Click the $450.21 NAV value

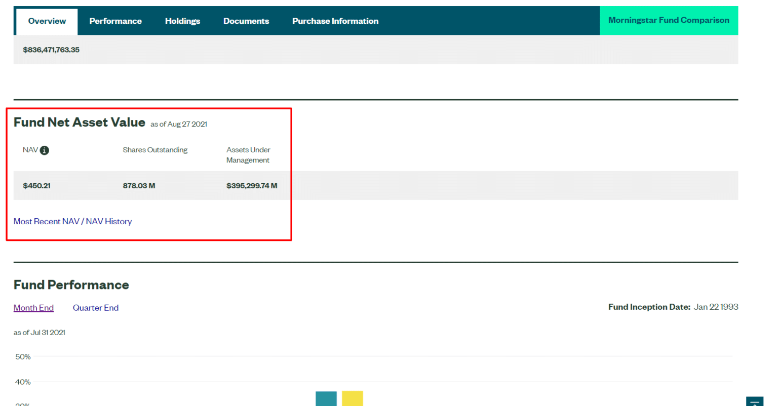[36, 186]
